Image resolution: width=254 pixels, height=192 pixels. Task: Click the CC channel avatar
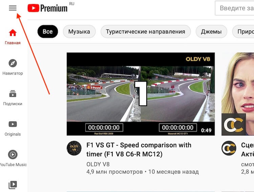pyautogui.click(x=229, y=148)
